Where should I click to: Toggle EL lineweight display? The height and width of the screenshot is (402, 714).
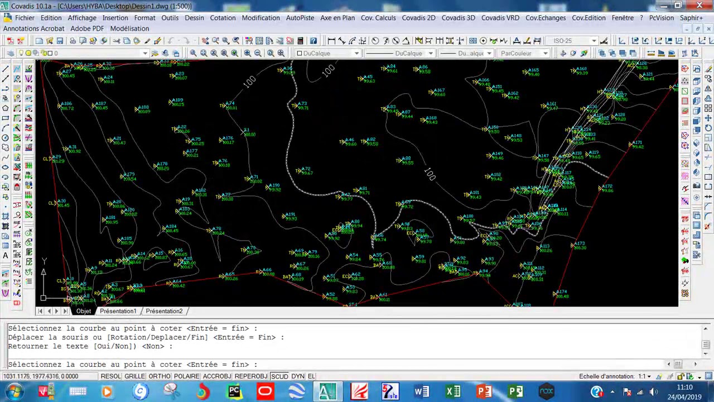click(311, 376)
